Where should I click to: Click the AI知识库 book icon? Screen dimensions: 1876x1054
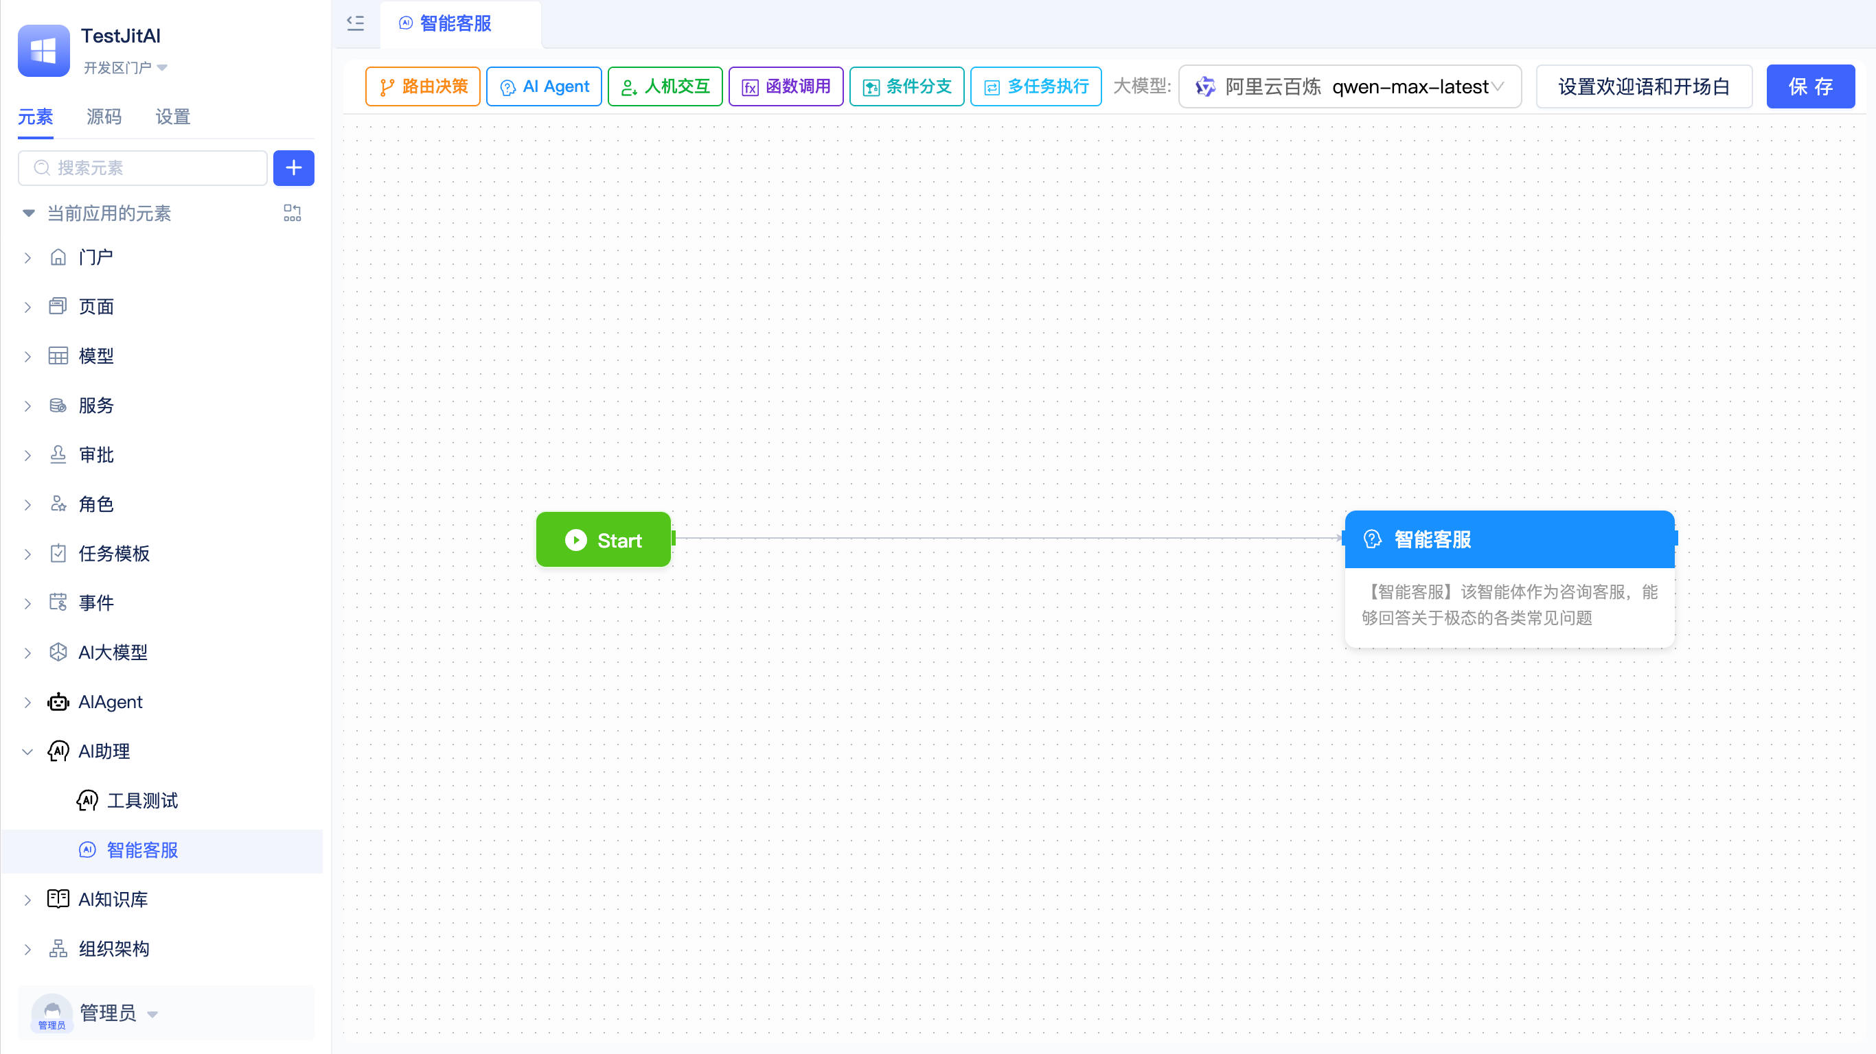click(x=58, y=899)
